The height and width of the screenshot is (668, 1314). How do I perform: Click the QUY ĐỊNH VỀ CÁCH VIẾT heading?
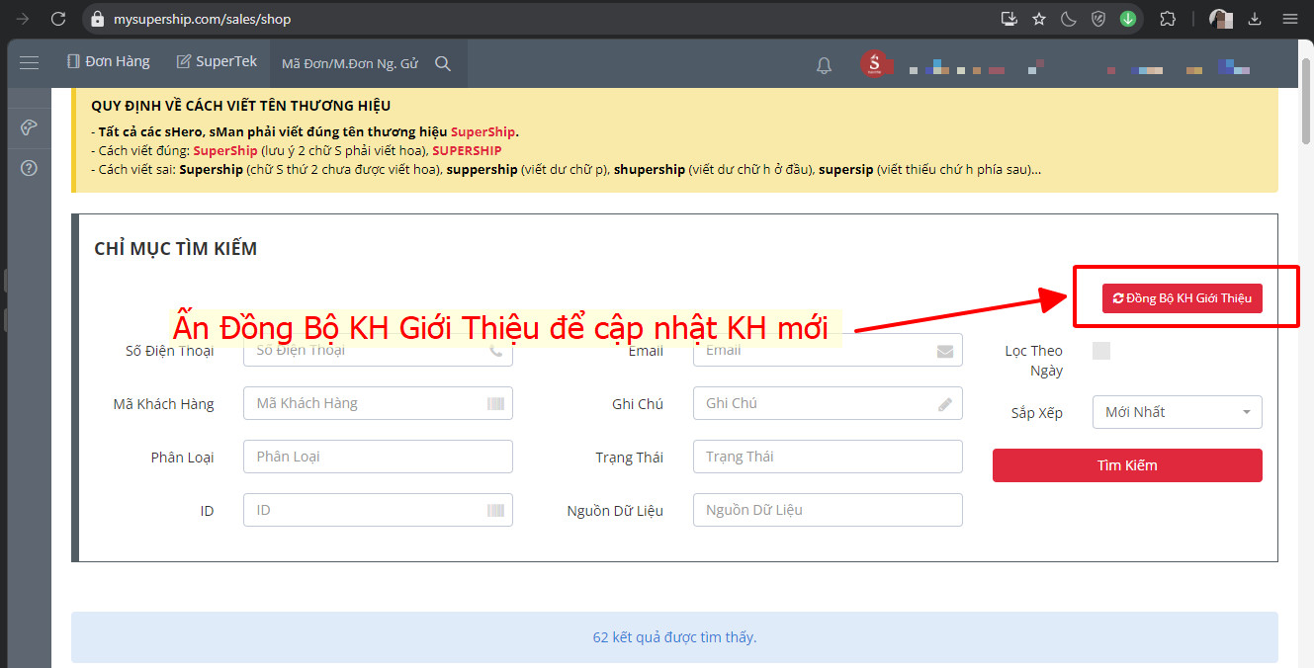[240, 106]
